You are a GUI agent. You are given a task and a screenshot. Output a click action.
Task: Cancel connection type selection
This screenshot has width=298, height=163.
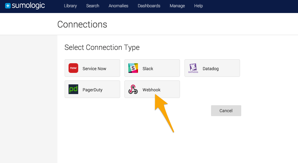[x=226, y=111]
